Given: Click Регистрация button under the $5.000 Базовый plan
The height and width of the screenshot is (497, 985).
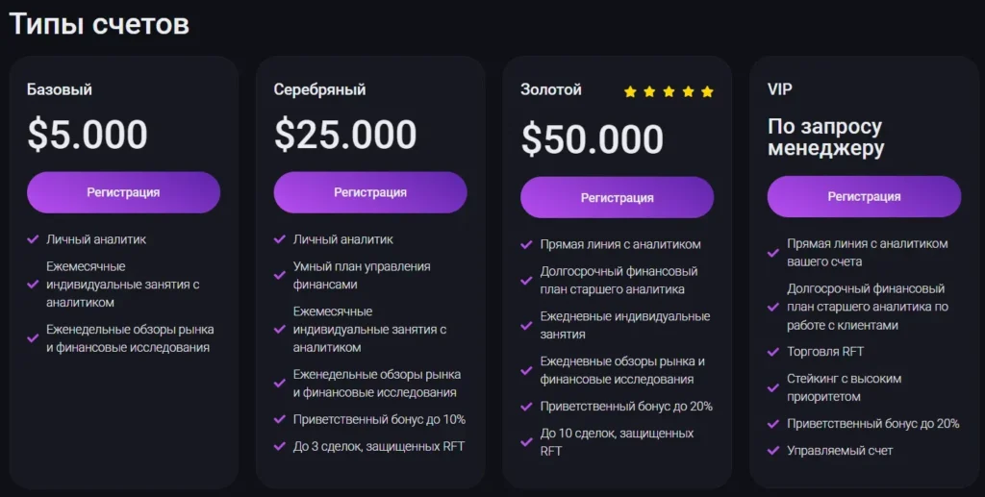Looking at the screenshot, I should tap(123, 192).
